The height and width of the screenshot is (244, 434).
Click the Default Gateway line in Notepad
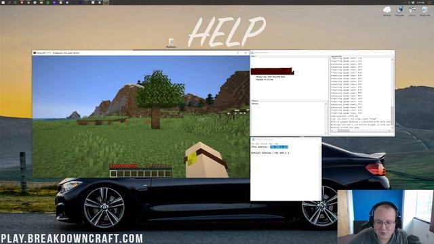tap(270, 152)
